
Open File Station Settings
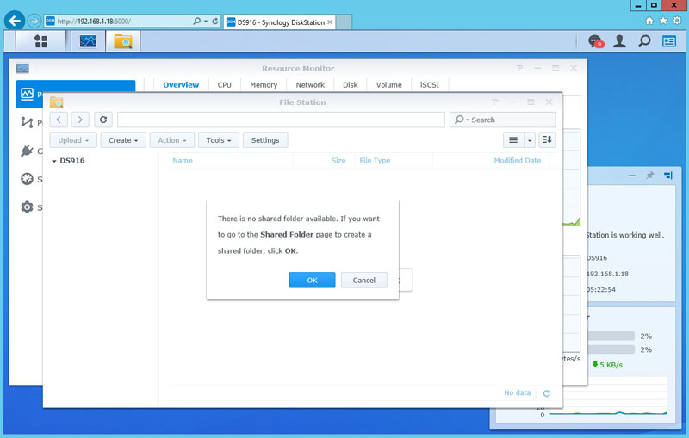pos(265,140)
